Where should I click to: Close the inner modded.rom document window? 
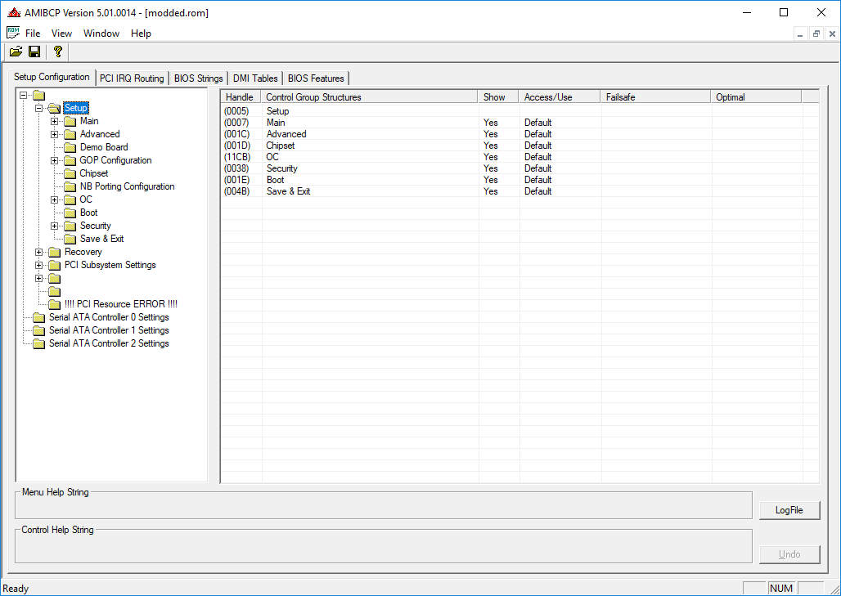tap(832, 34)
